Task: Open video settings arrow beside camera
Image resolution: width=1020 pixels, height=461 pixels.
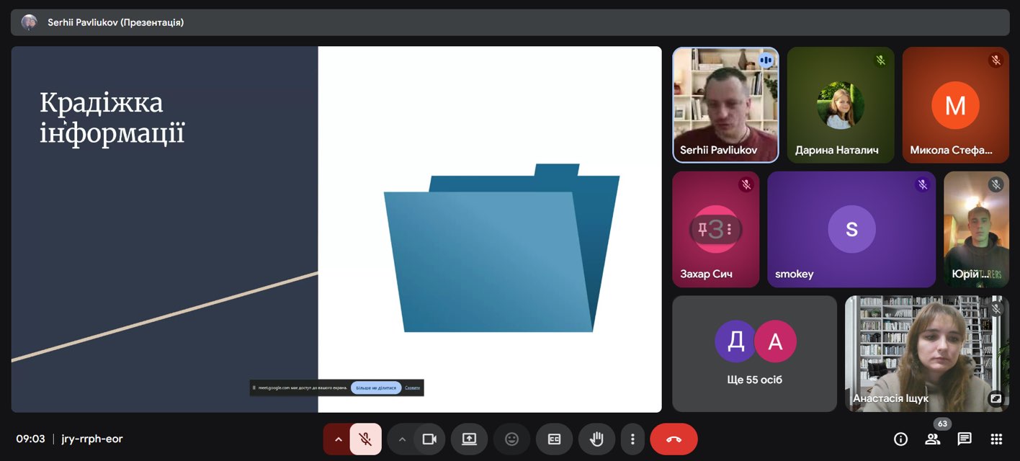Action: 402,439
